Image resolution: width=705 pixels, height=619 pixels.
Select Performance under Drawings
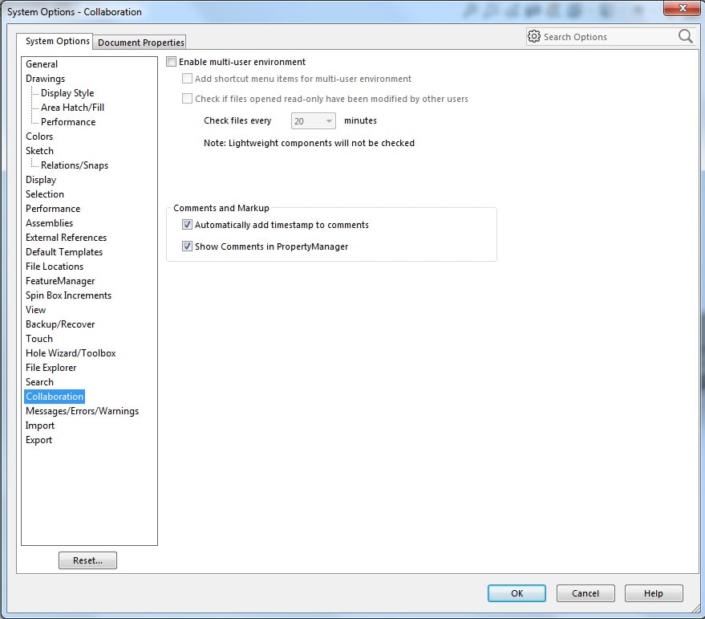point(68,121)
